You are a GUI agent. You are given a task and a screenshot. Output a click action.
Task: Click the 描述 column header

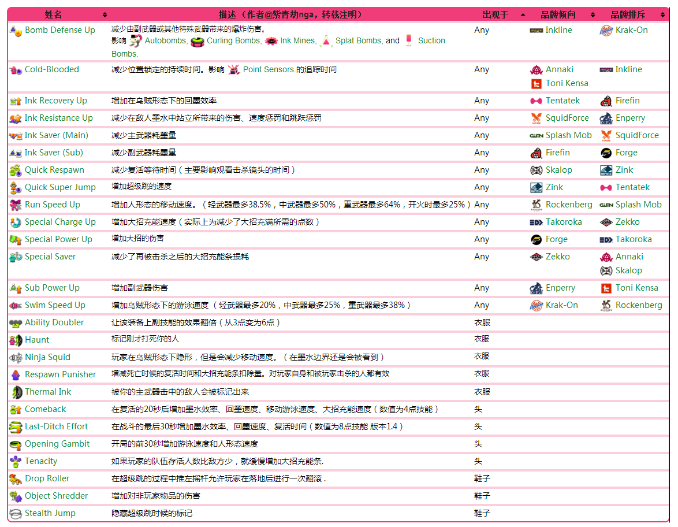290,14
